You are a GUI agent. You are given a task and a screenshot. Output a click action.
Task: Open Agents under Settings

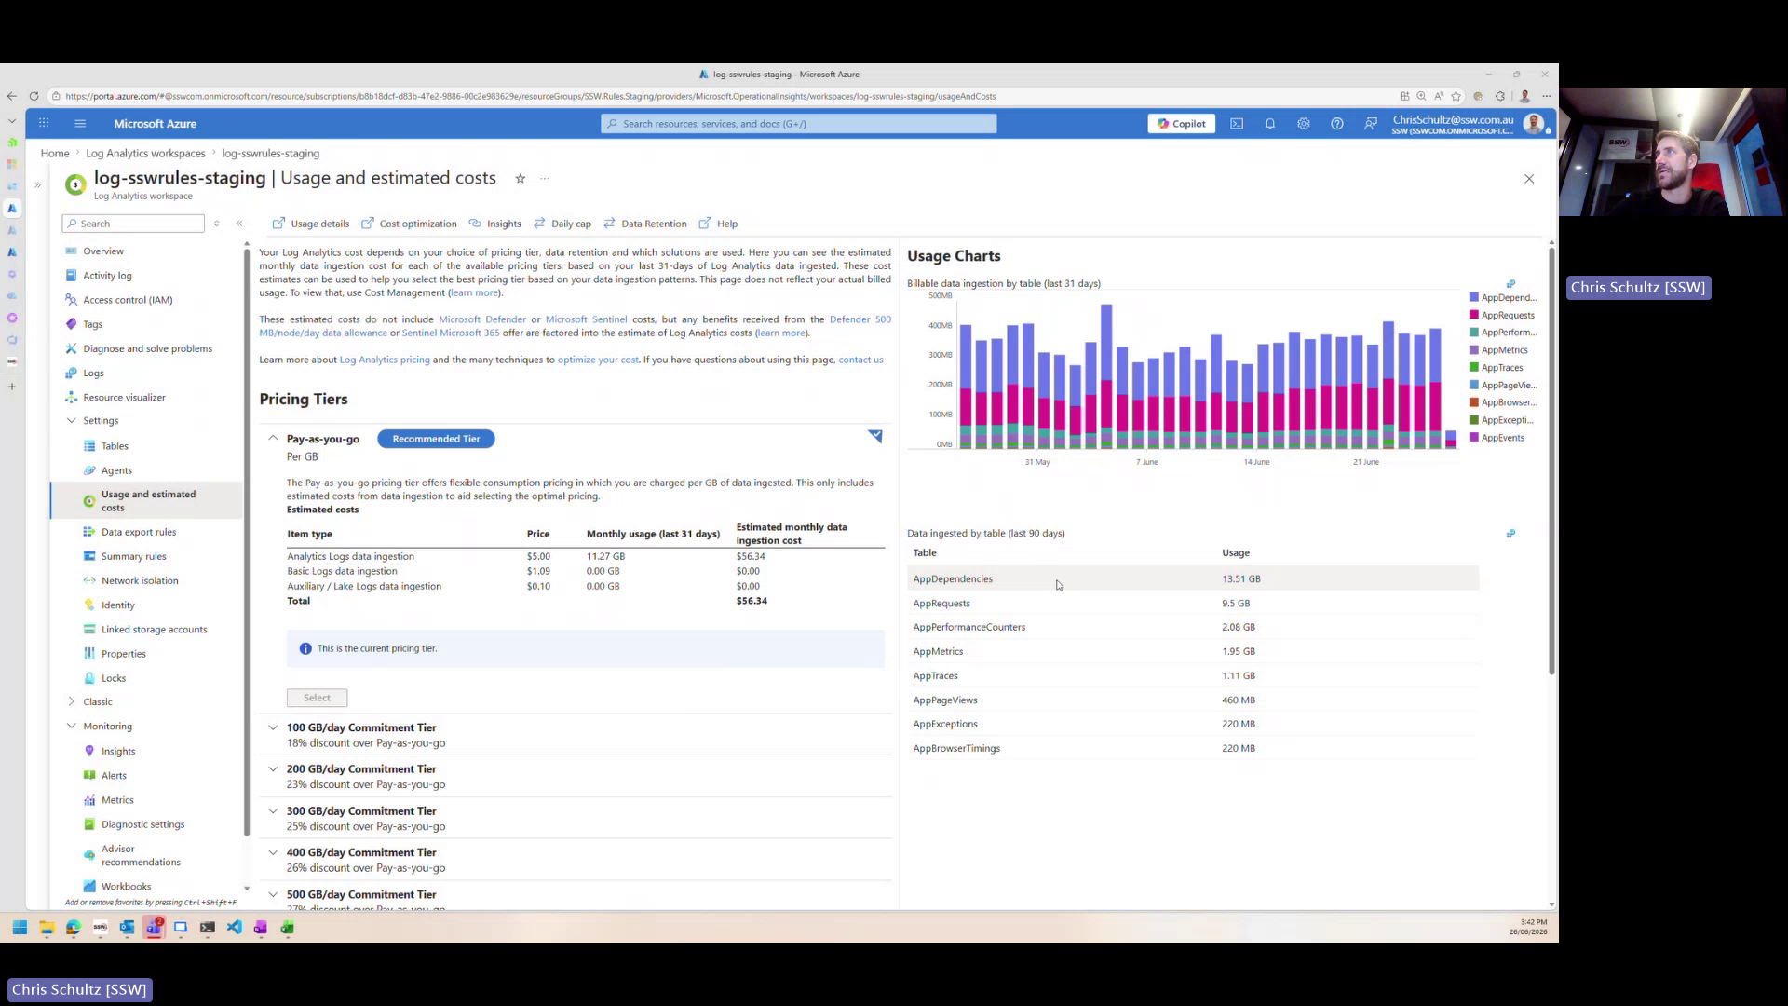(x=116, y=470)
